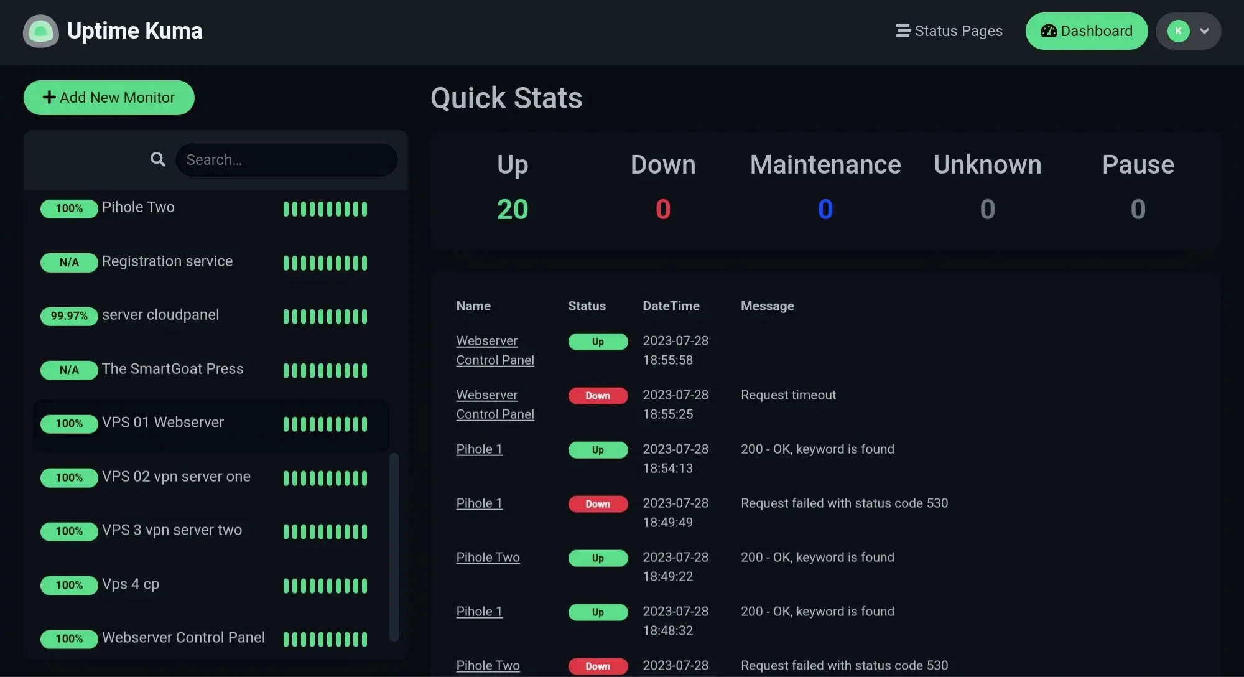Open Webserver Control Panel link at 18:55:58
Viewport: 1244px width, 677px height.
tap(495, 350)
